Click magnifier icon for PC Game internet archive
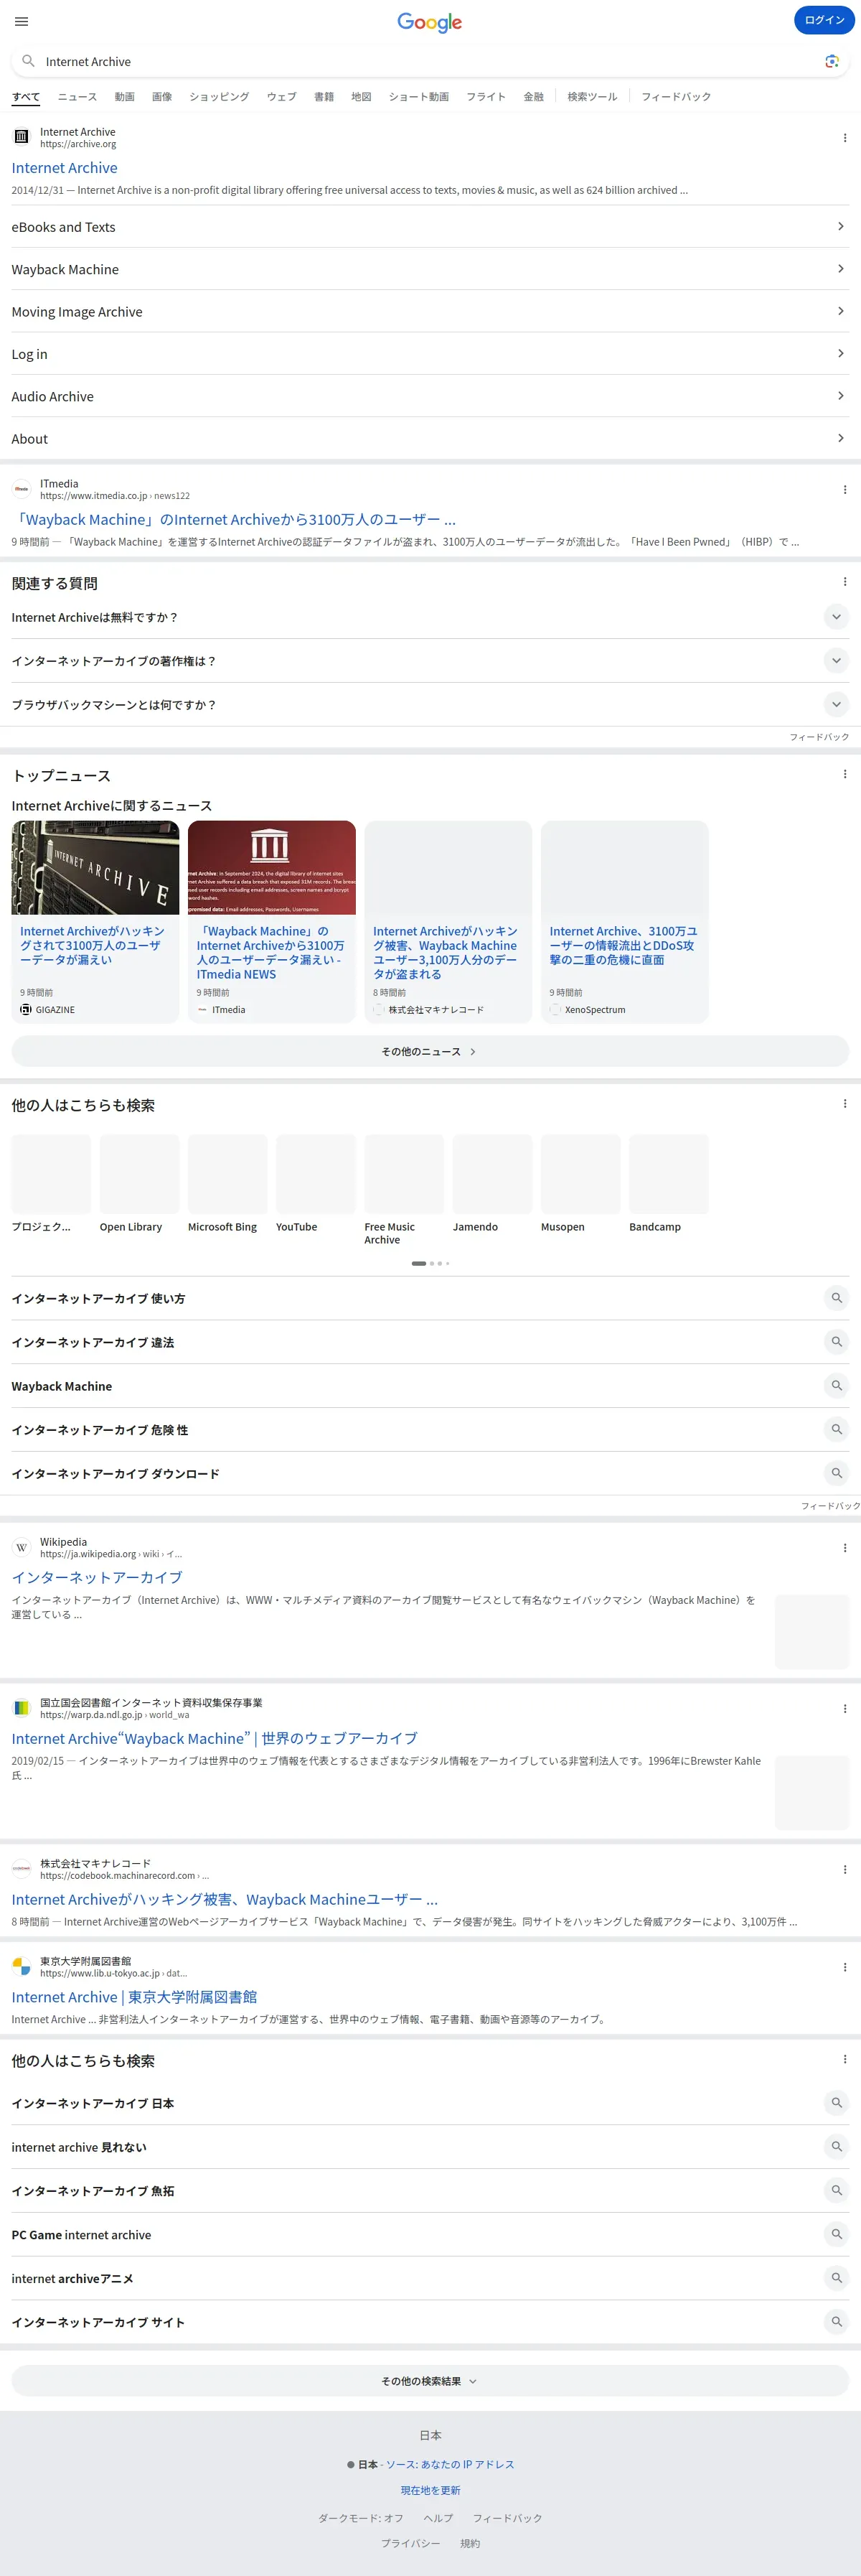861x2576 pixels. click(836, 2234)
